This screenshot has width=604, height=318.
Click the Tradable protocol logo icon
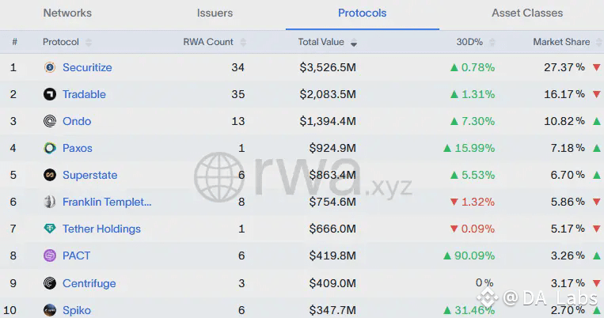coord(50,94)
